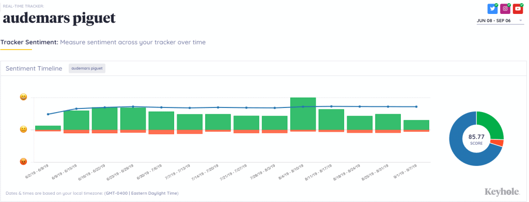Select the Tracker Sentiment tab heading
The image size is (529, 202).
pos(29,42)
